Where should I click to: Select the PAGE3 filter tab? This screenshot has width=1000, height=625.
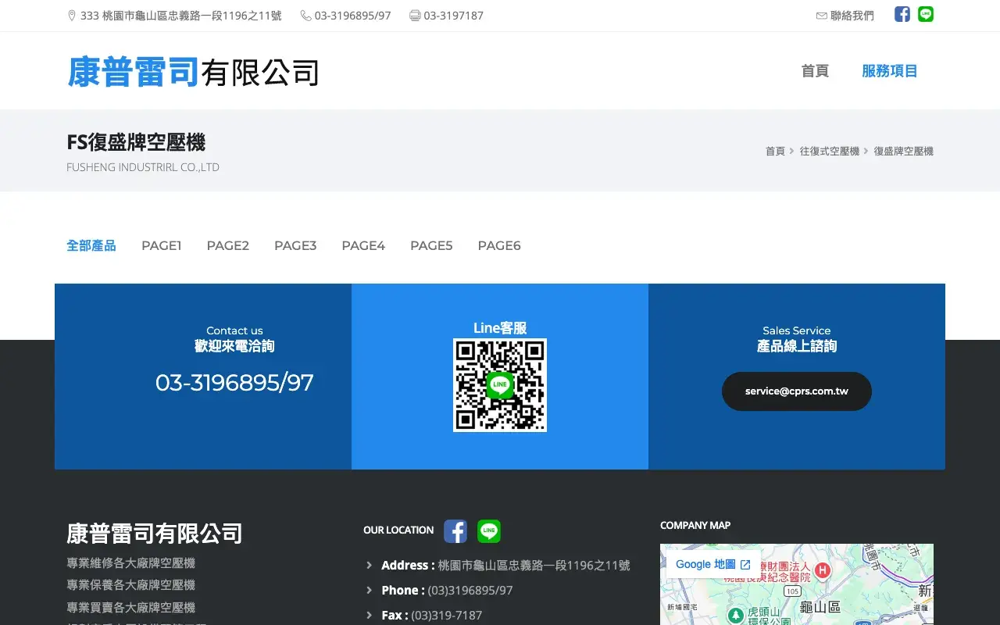tap(295, 245)
